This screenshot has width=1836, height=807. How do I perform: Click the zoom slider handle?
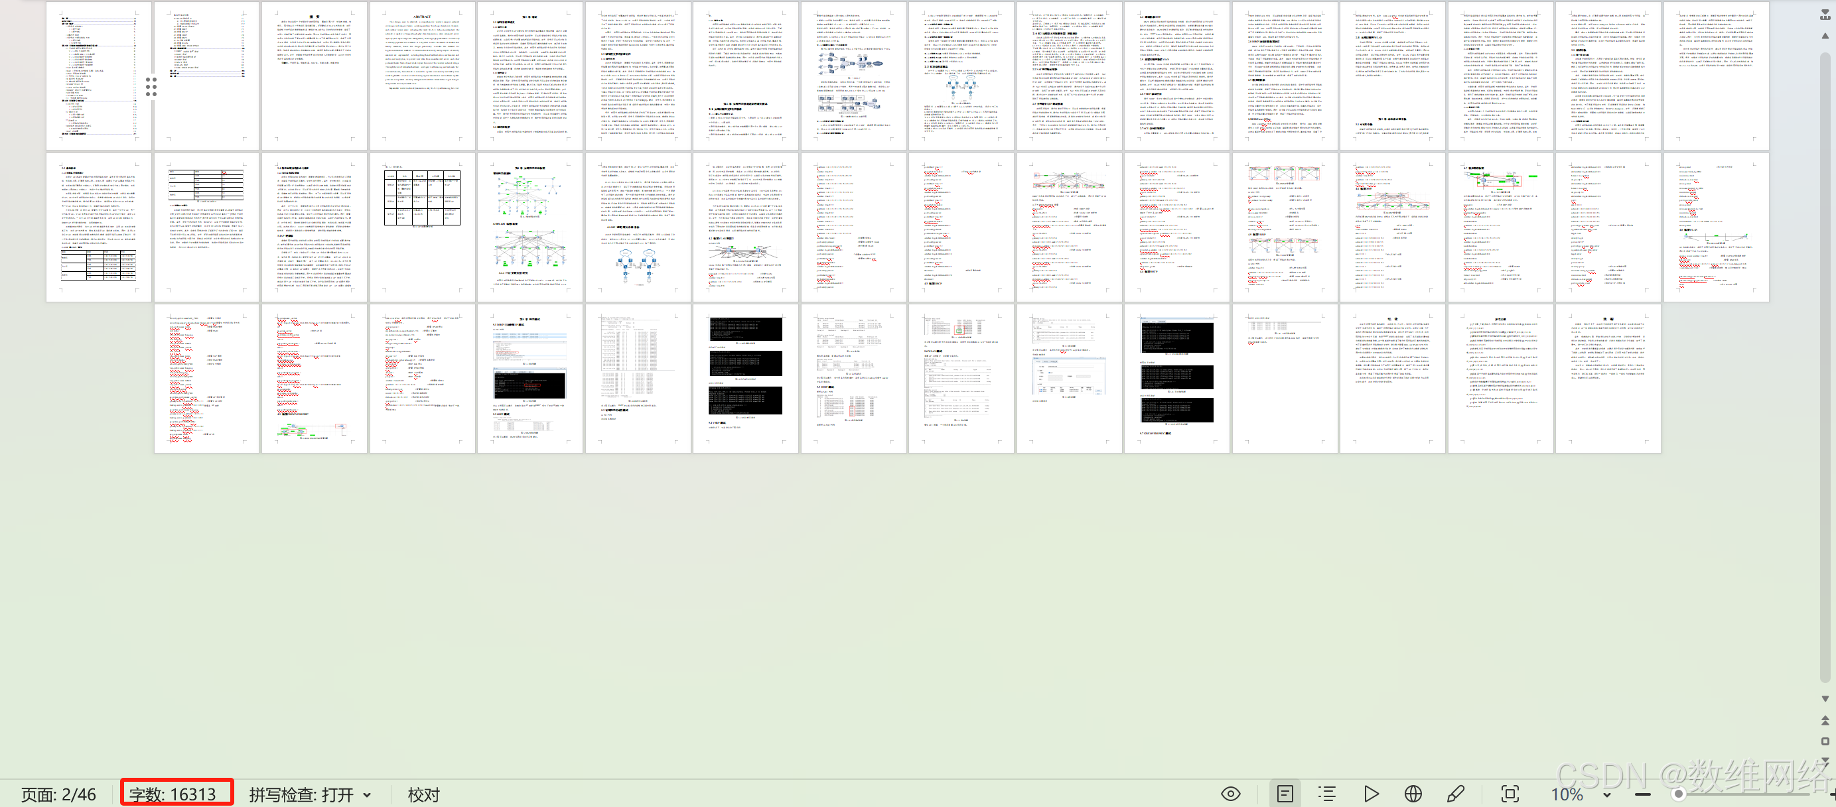1679,794
